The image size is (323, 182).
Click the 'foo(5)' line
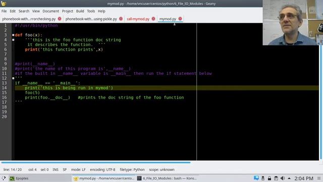tap(32, 93)
